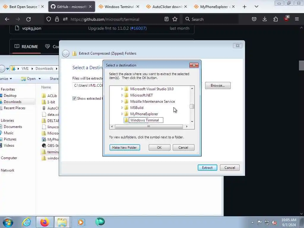304x228 pixels.
Task: Open a new browser tab
Action: [245, 7]
